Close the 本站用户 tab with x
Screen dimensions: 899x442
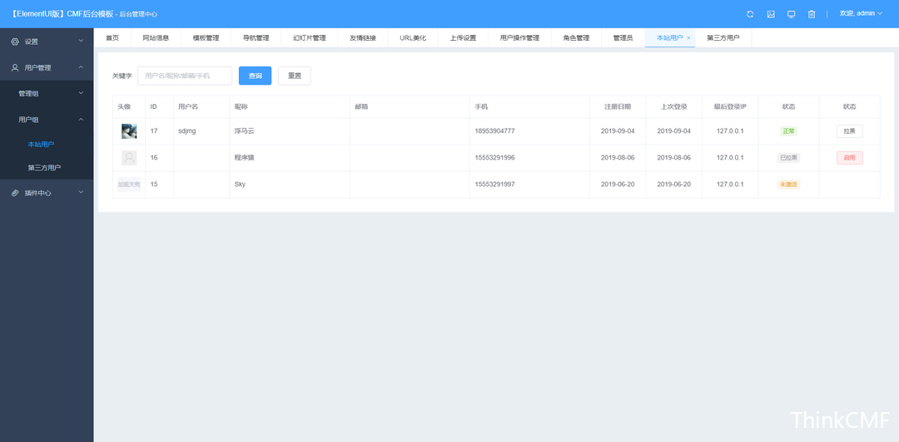(688, 37)
